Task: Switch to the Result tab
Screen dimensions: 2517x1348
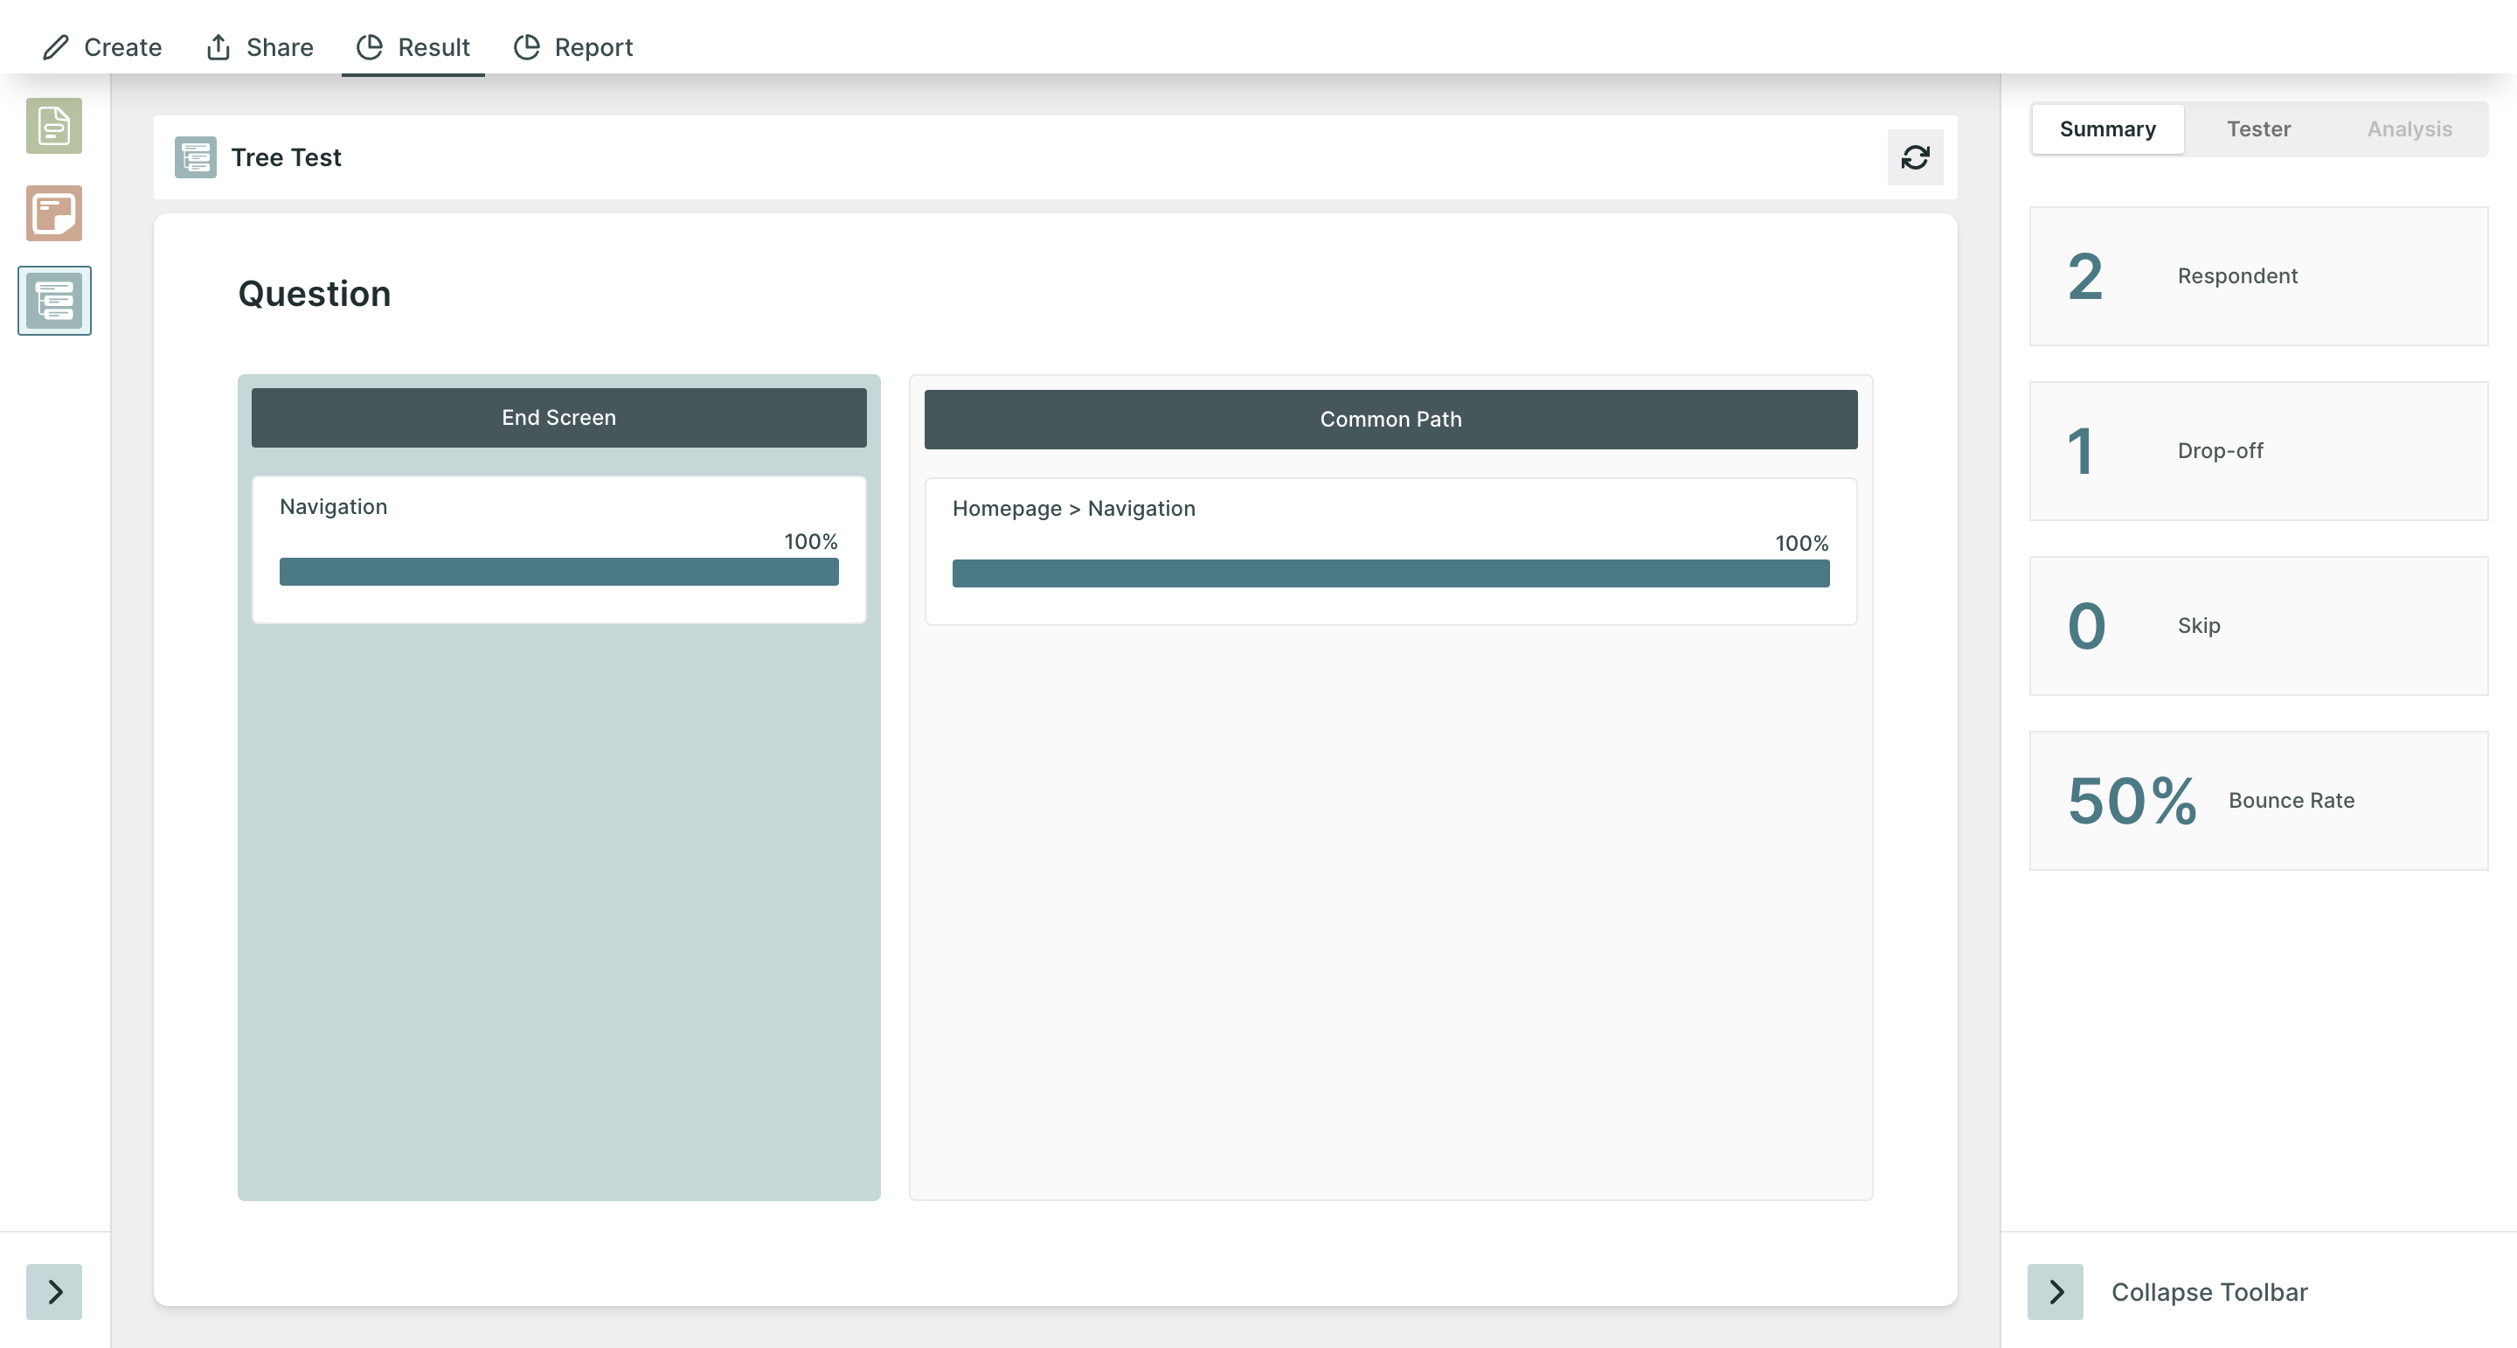Action: [413, 47]
